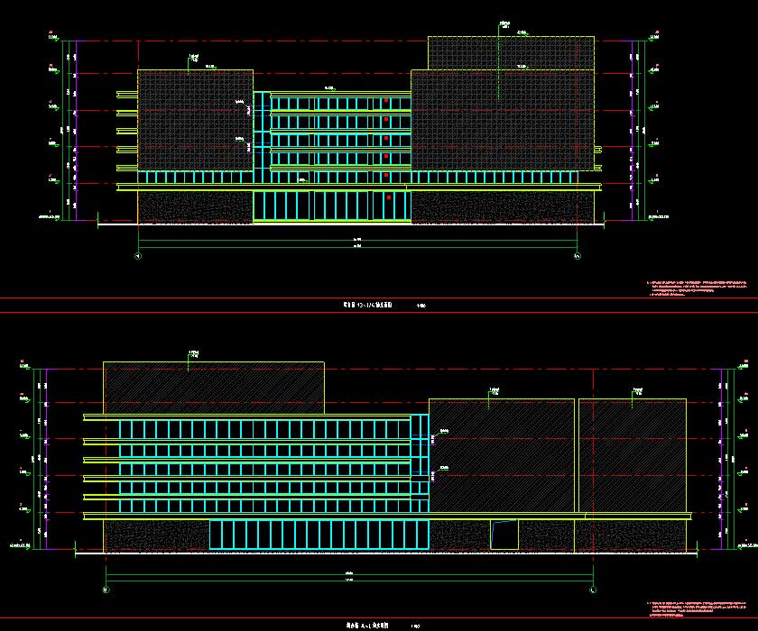Select the cyan ground-floor entrance glazing, upper elevation
This screenshot has width=758, height=631.
pyautogui.click(x=332, y=206)
